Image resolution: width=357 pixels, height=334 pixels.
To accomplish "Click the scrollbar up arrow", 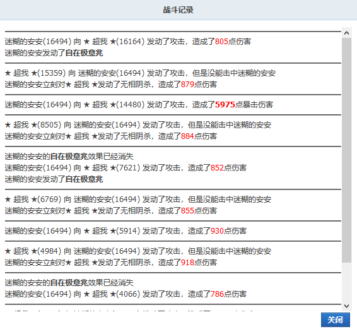I will pos(346,33).
